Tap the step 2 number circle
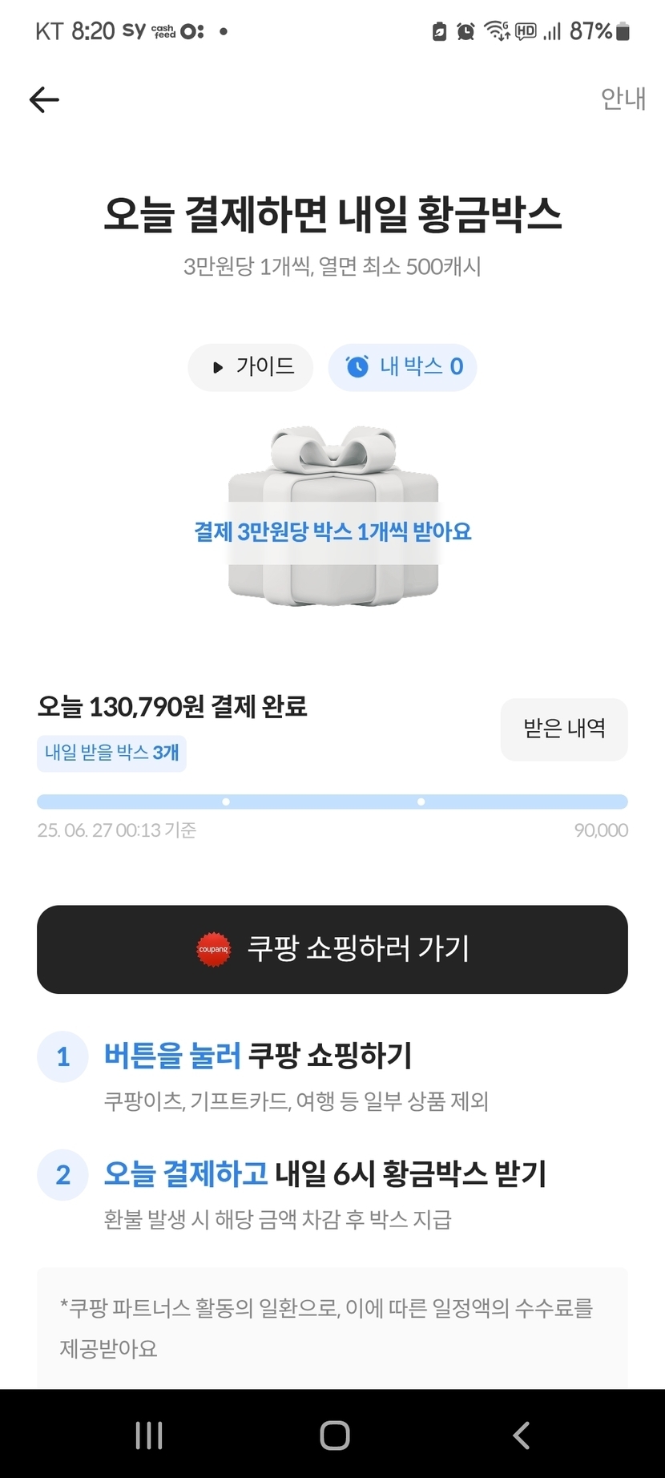The width and height of the screenshot is (665, 1478). [x=62, y=1175]
